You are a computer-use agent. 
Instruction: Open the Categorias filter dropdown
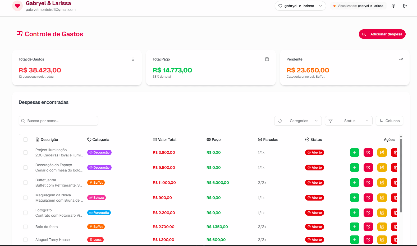pos(298,121)
